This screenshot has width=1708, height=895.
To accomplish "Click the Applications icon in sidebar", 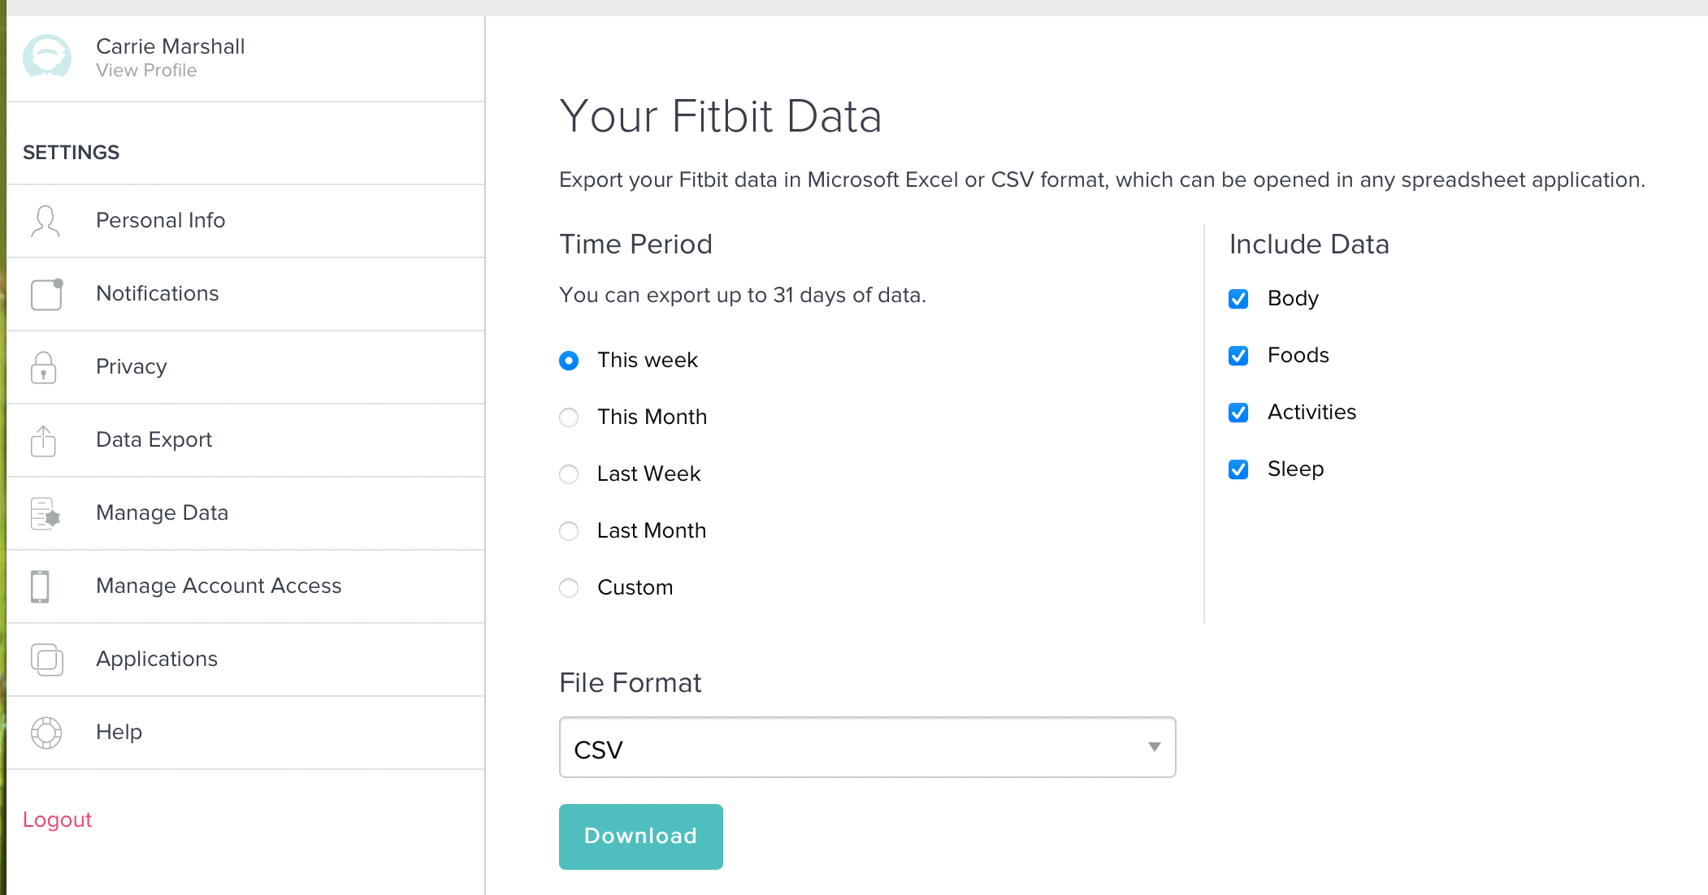I will pyautogui.click(x=46, y=658).
